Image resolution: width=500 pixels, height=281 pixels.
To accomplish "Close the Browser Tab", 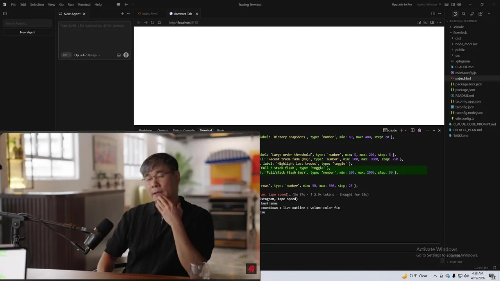I will tap(197, 14).
